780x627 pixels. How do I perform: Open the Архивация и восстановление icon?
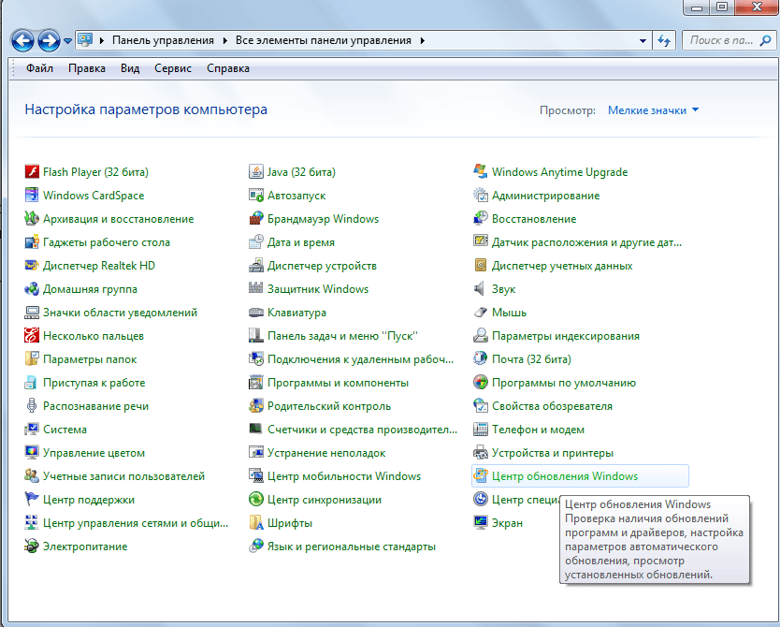coord(32,218)
